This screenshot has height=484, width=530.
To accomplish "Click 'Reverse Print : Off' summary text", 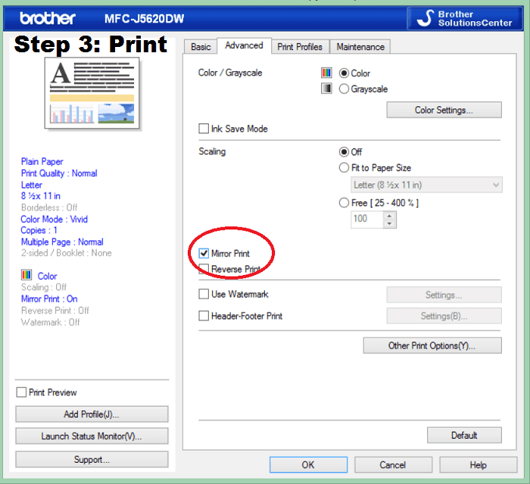I will pyautogui.click(x=55, y=311).
